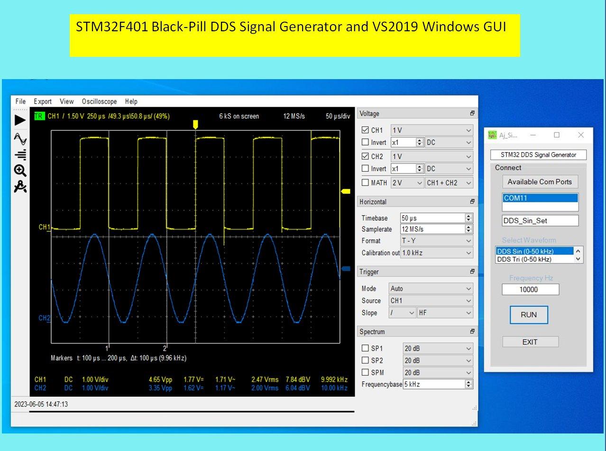Open the CH1 DC coupling dropdown
The image size is (606, 451).
pos(449,142)
